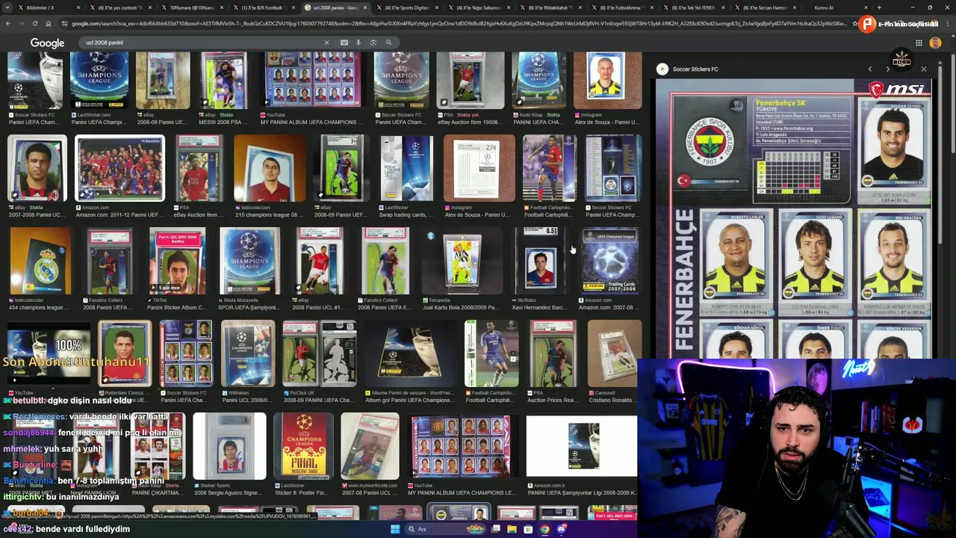Go back with browser back arrow

pos(8,24)
